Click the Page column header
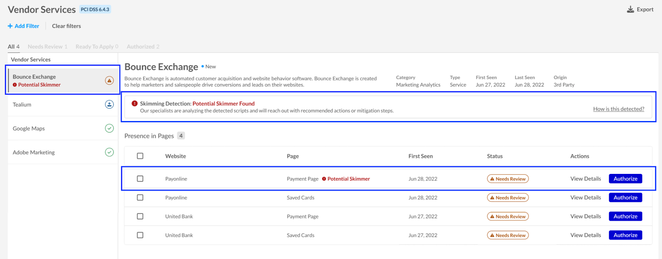This screenshot has height=259, width=662. (x=293, y=156)
